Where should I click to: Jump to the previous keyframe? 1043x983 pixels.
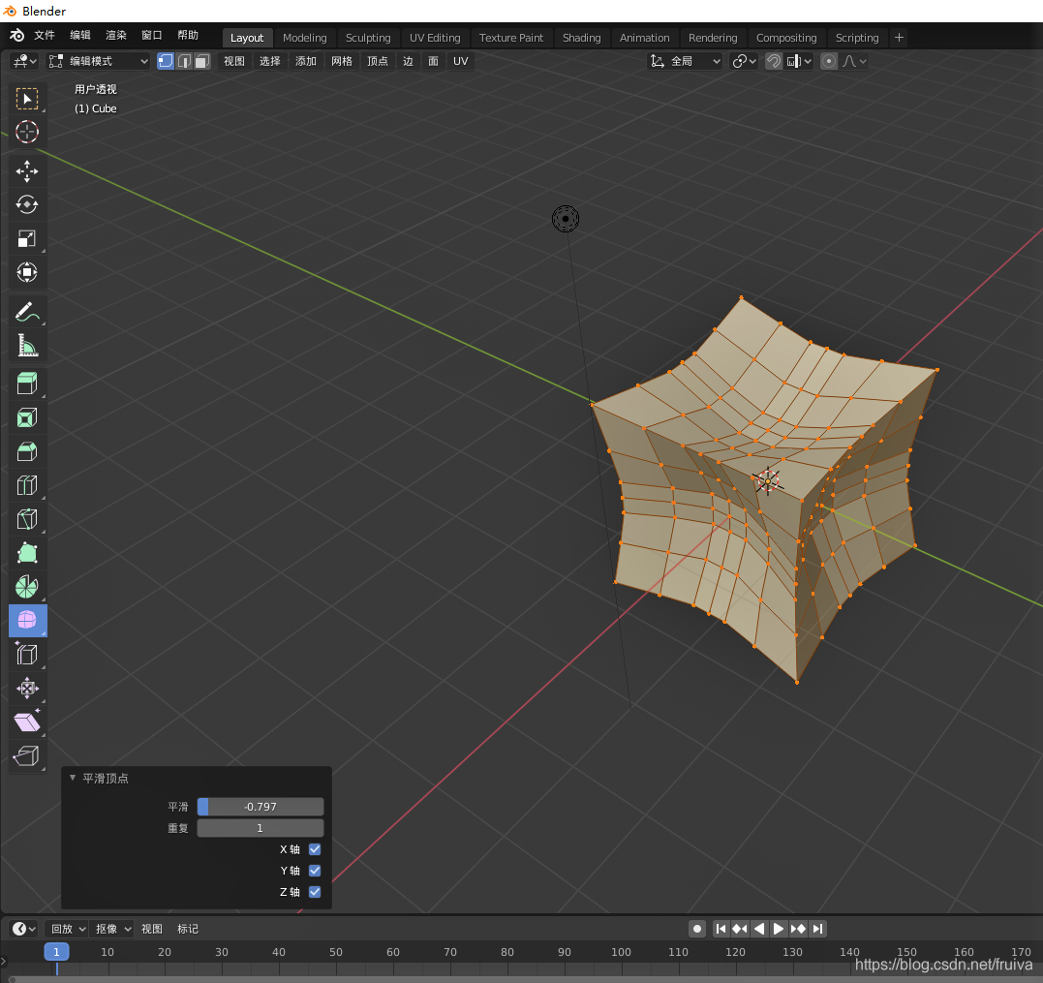(x=740, y=929)
